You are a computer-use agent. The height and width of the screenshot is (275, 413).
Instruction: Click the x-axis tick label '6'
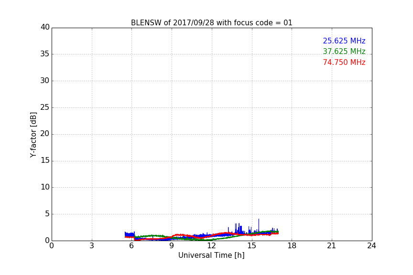131,246
